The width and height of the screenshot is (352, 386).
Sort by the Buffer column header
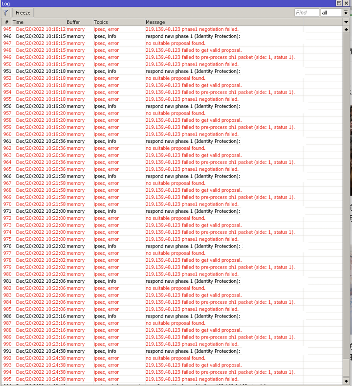pos(80,22)
